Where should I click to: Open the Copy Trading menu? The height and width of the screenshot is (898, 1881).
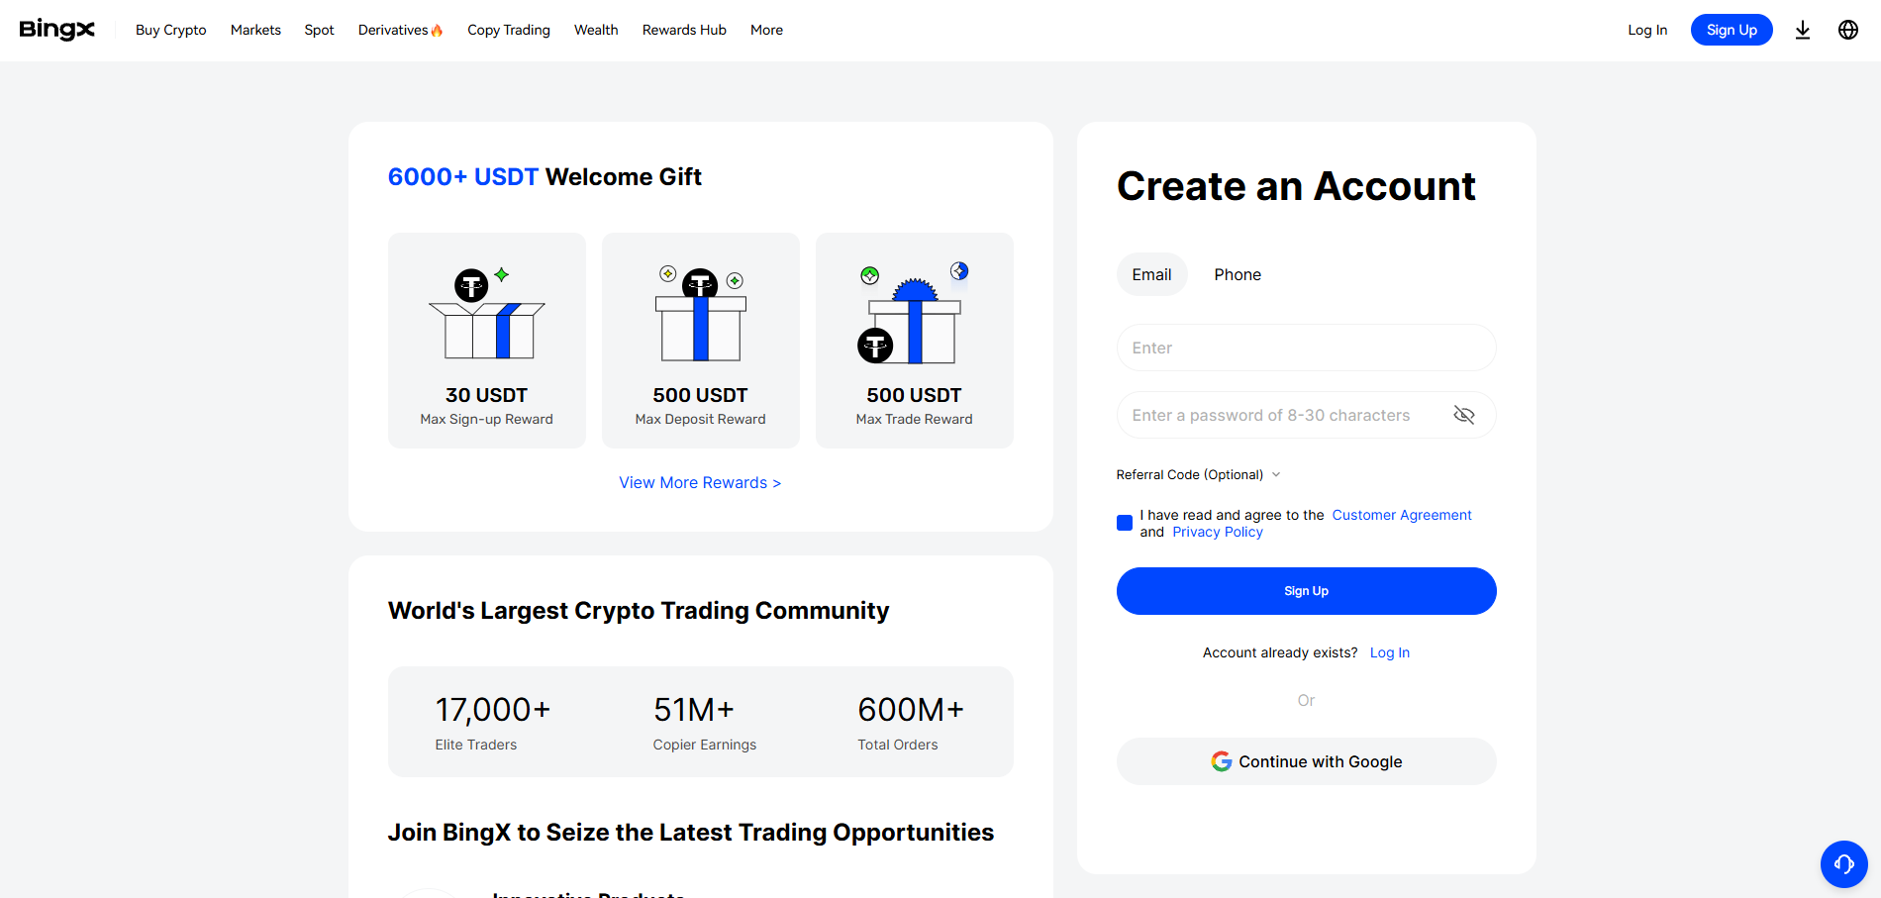509,30
